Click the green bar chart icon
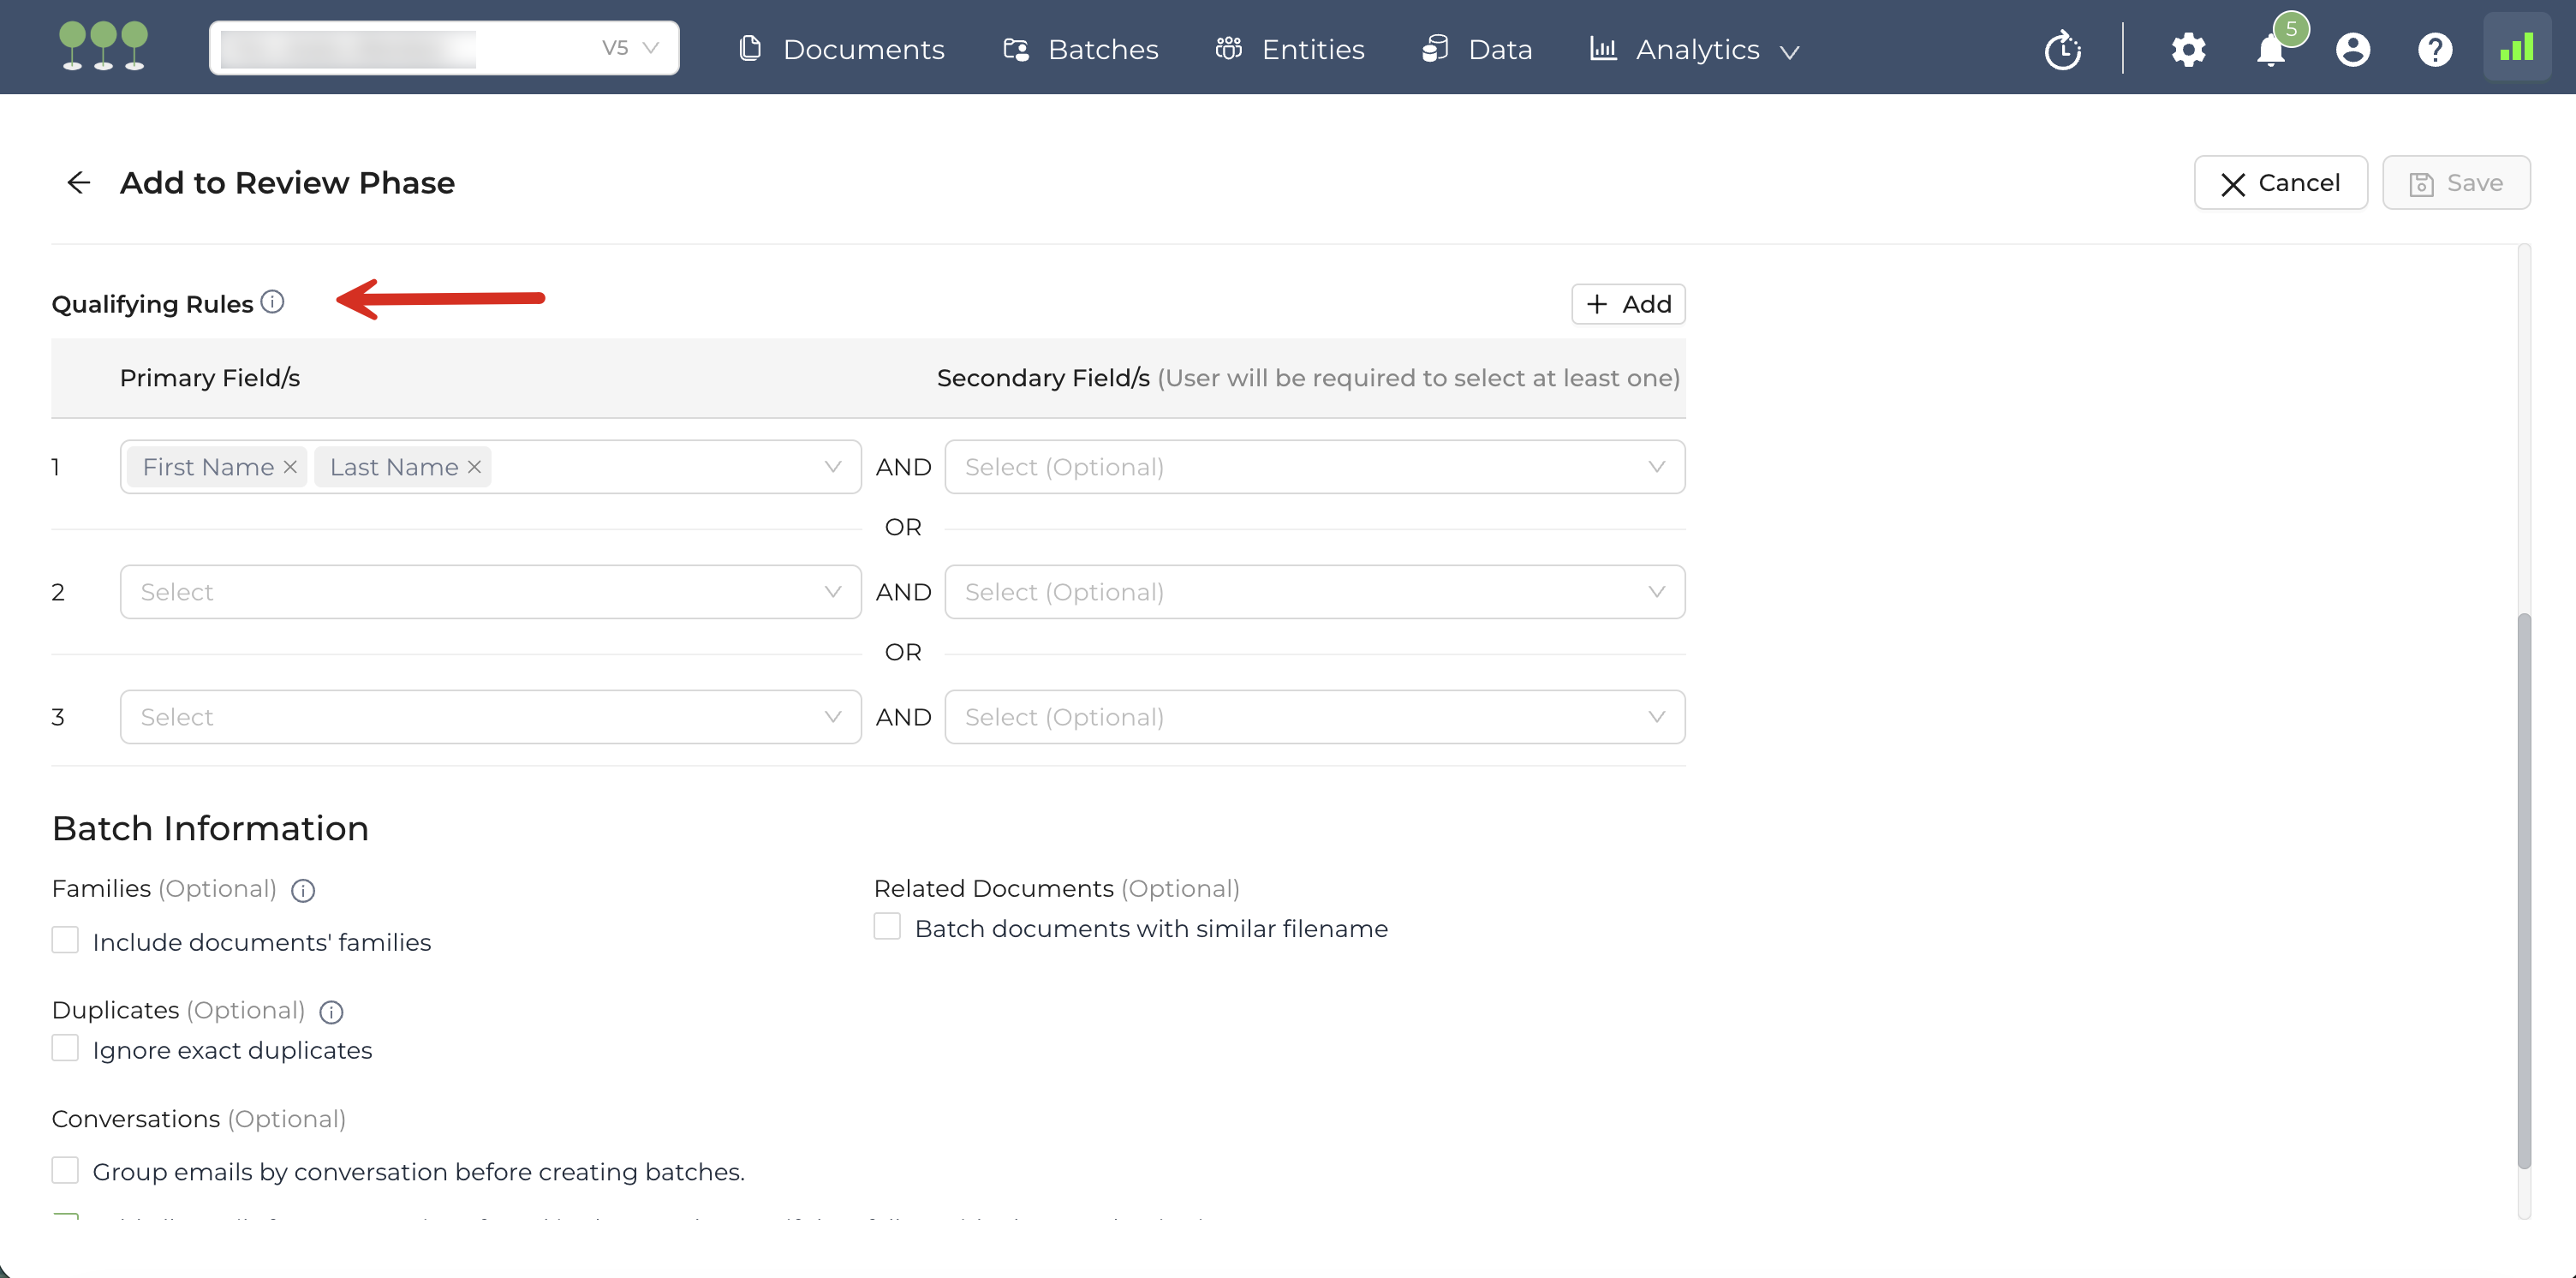Screen dimensions: 2576x1278 tap(2516, 48)
